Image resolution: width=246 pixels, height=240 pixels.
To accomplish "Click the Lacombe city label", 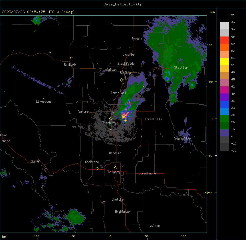I will [x=128, y=54].
